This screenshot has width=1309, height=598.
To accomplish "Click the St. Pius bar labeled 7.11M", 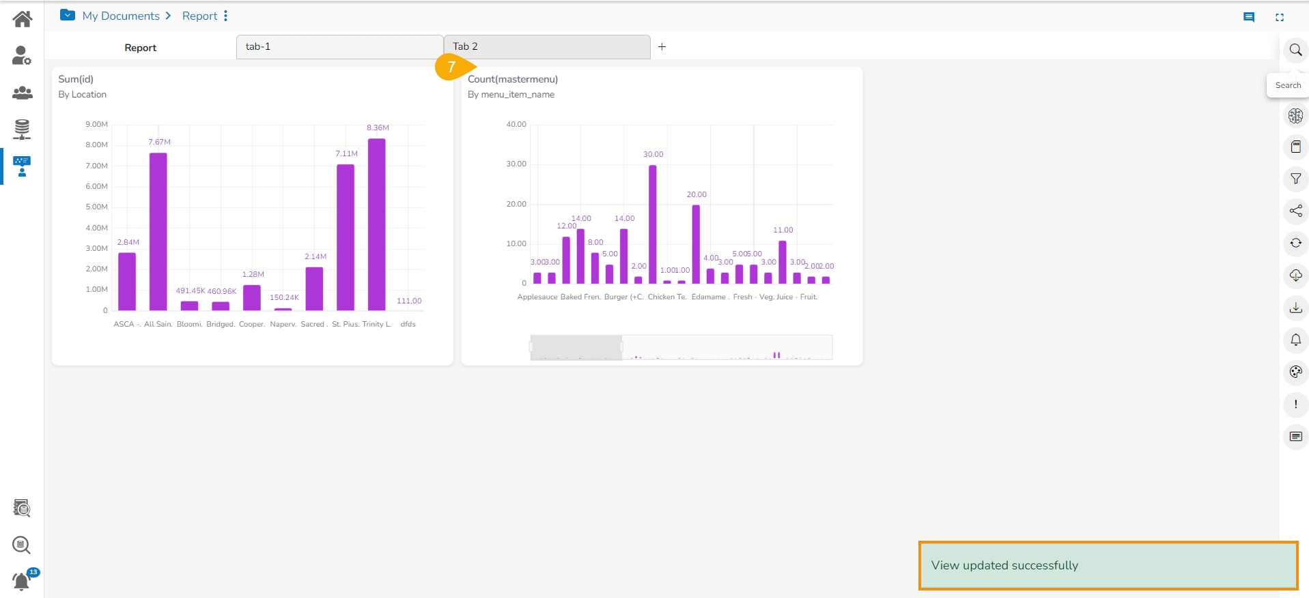I will (346, 237).
